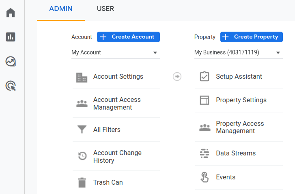This screenshot has height=194, width=295.
Task: Click the Events touch hand icon
Action: tap(205, 177)
